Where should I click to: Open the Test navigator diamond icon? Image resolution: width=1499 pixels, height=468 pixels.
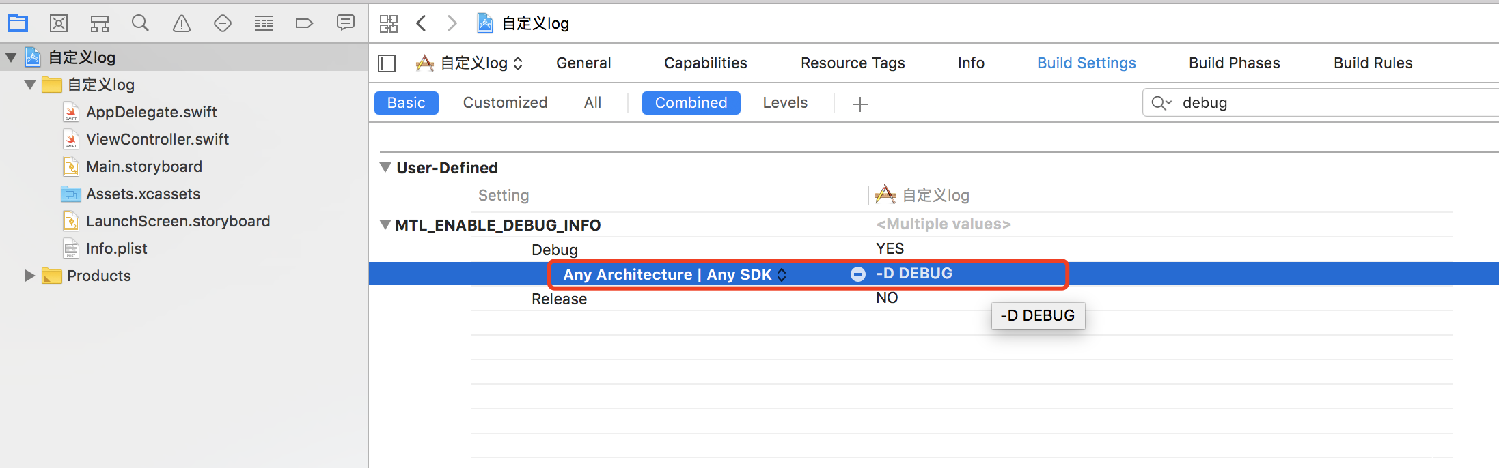223,24
